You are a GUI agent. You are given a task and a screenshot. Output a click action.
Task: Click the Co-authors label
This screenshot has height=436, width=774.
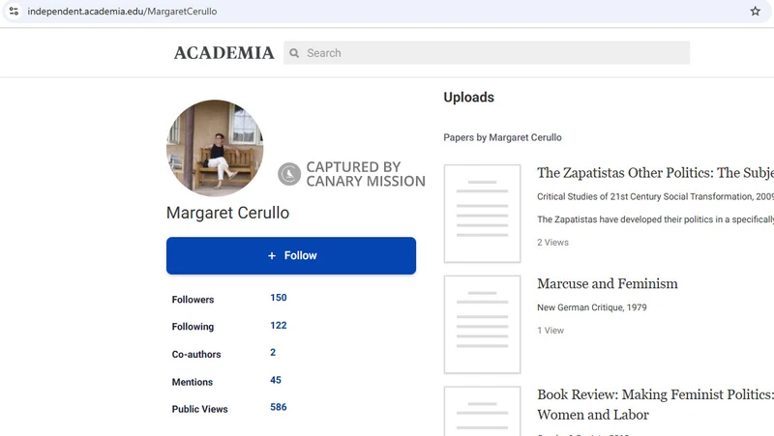(196, 354)
